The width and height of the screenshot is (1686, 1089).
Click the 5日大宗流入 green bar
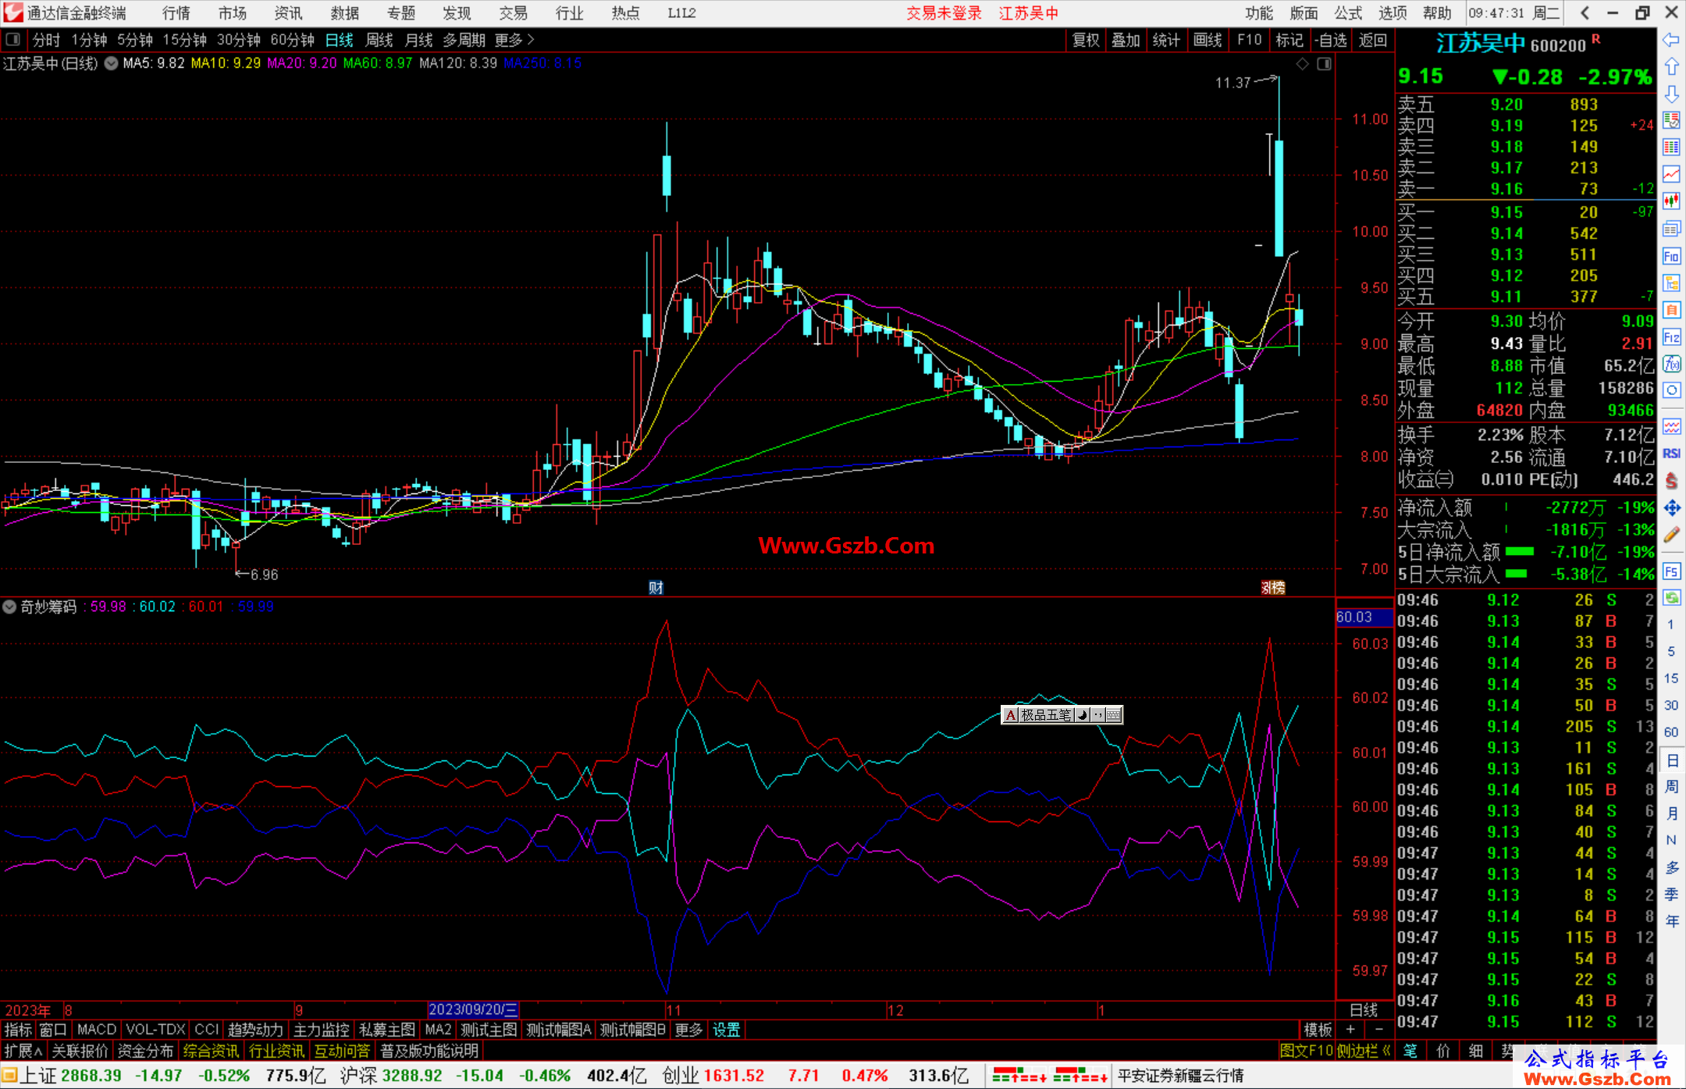pyautogui.click(x=1516, y=574)
